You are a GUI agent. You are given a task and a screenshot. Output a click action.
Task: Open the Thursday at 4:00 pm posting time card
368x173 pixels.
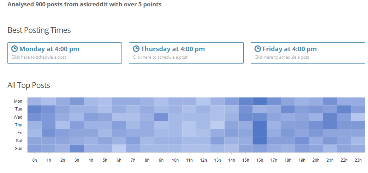coord(186,53)
